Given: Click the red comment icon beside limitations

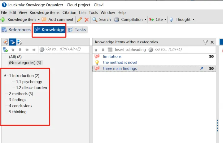Looking at the screenshot, I should 97,56.
